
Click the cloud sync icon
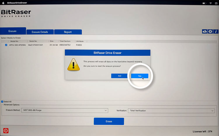point(204,32)
